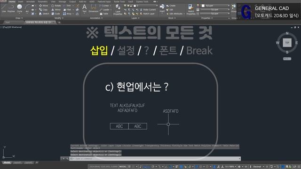301x169 pixels.
Task: Expand the Annotation panel
Action: 96,18
